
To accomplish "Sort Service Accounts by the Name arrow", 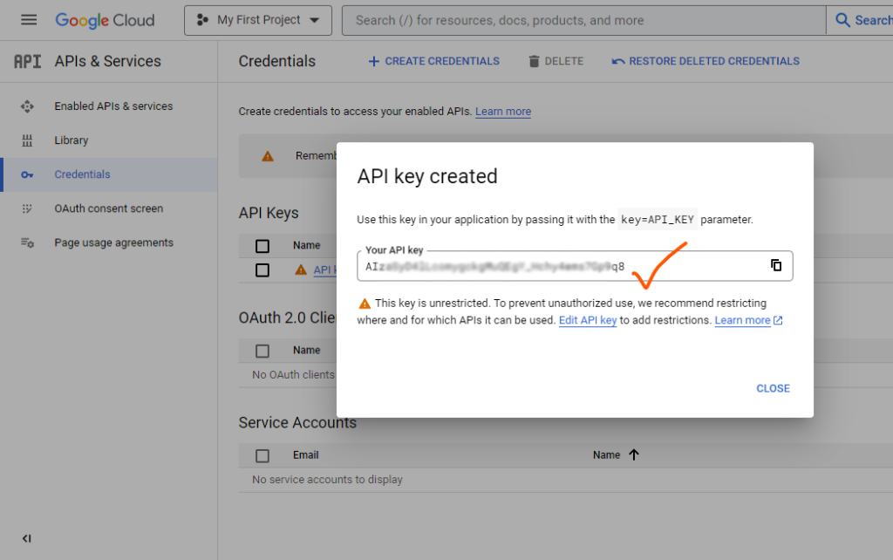I will (634, 454).
